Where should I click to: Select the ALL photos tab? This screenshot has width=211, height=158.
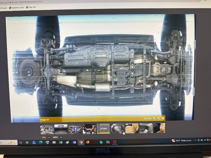click(x=44, y=137)
